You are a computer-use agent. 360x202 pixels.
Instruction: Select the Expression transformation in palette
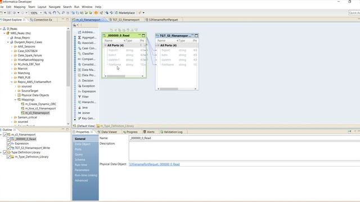(87, 91)
